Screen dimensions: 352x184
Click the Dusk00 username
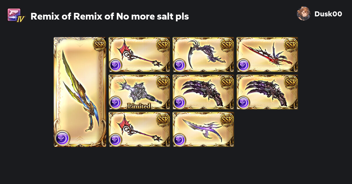(x=328, y=14)
